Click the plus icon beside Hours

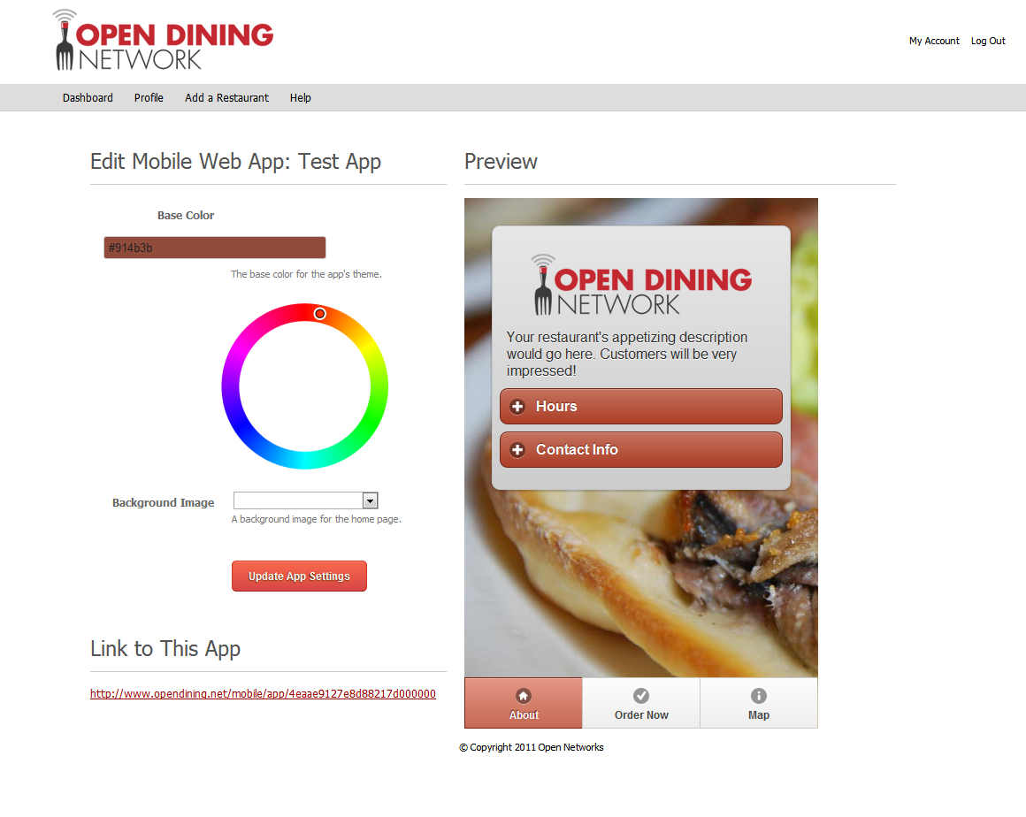[x=517, y=407]
